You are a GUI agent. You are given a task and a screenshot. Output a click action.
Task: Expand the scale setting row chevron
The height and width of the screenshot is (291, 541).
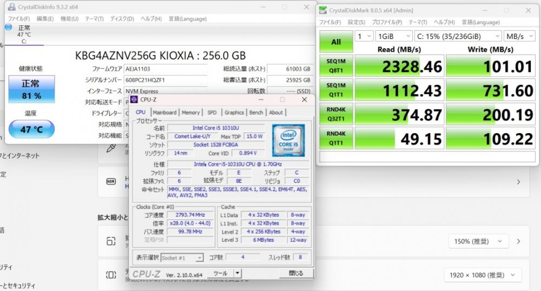pos(519,241)
